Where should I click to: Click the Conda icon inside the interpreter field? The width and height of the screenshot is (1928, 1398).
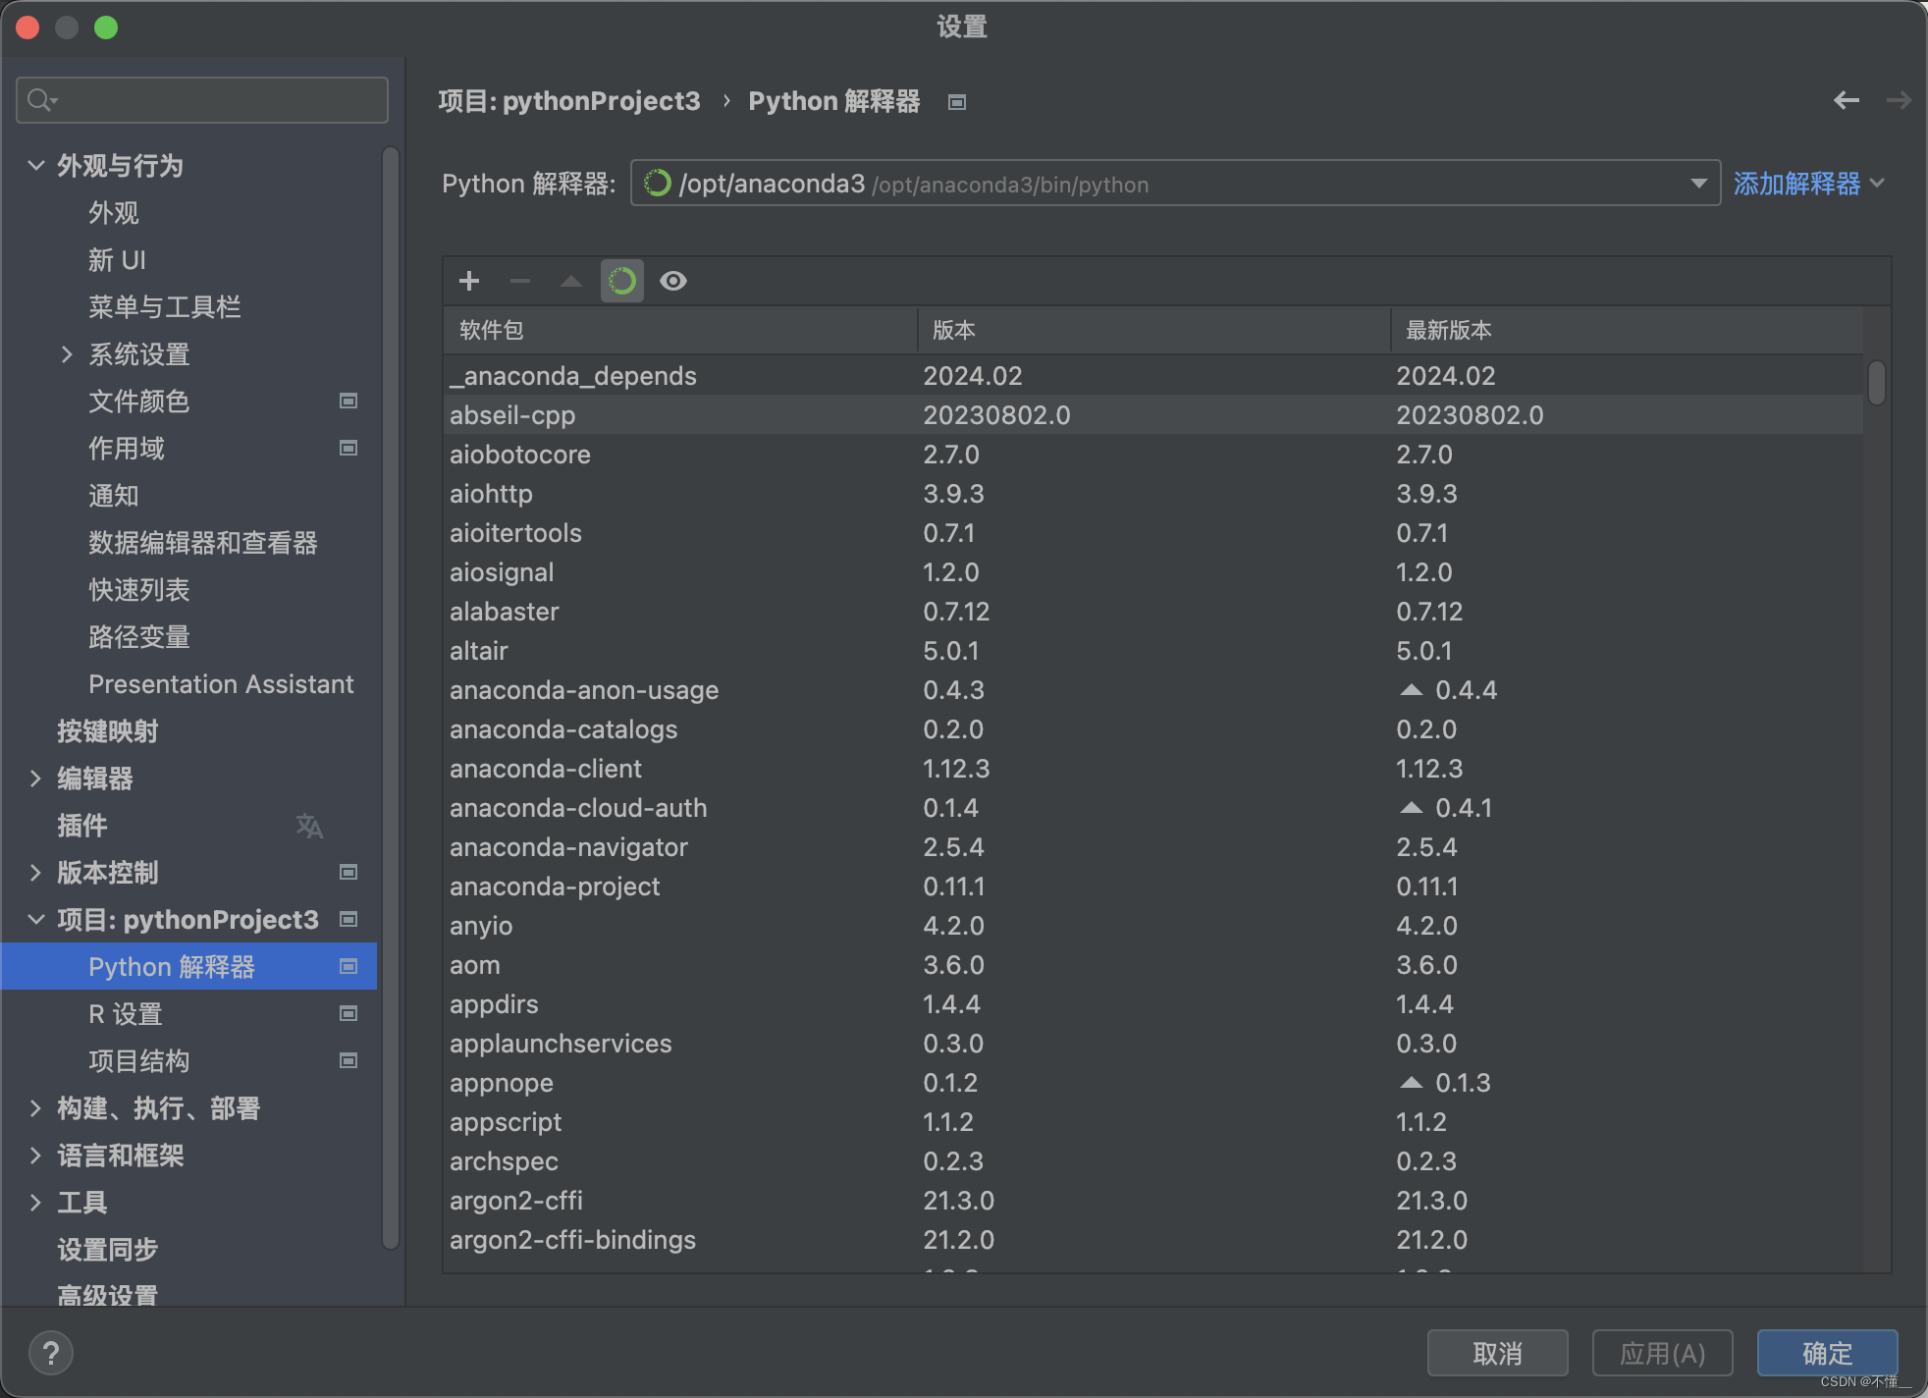656,184
